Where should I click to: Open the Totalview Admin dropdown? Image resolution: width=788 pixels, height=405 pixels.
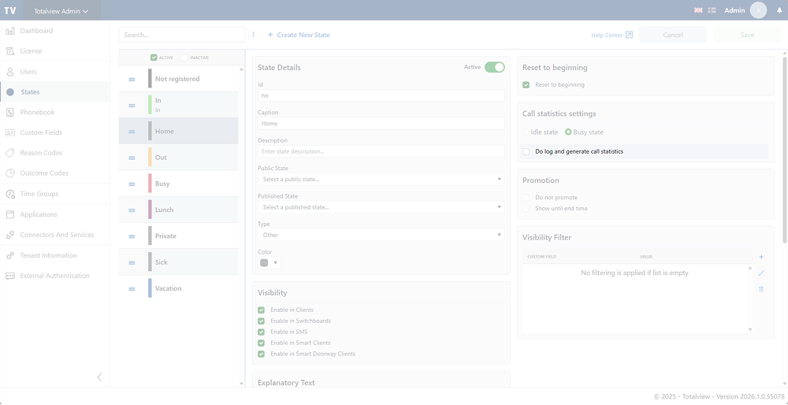coord(61,10)
